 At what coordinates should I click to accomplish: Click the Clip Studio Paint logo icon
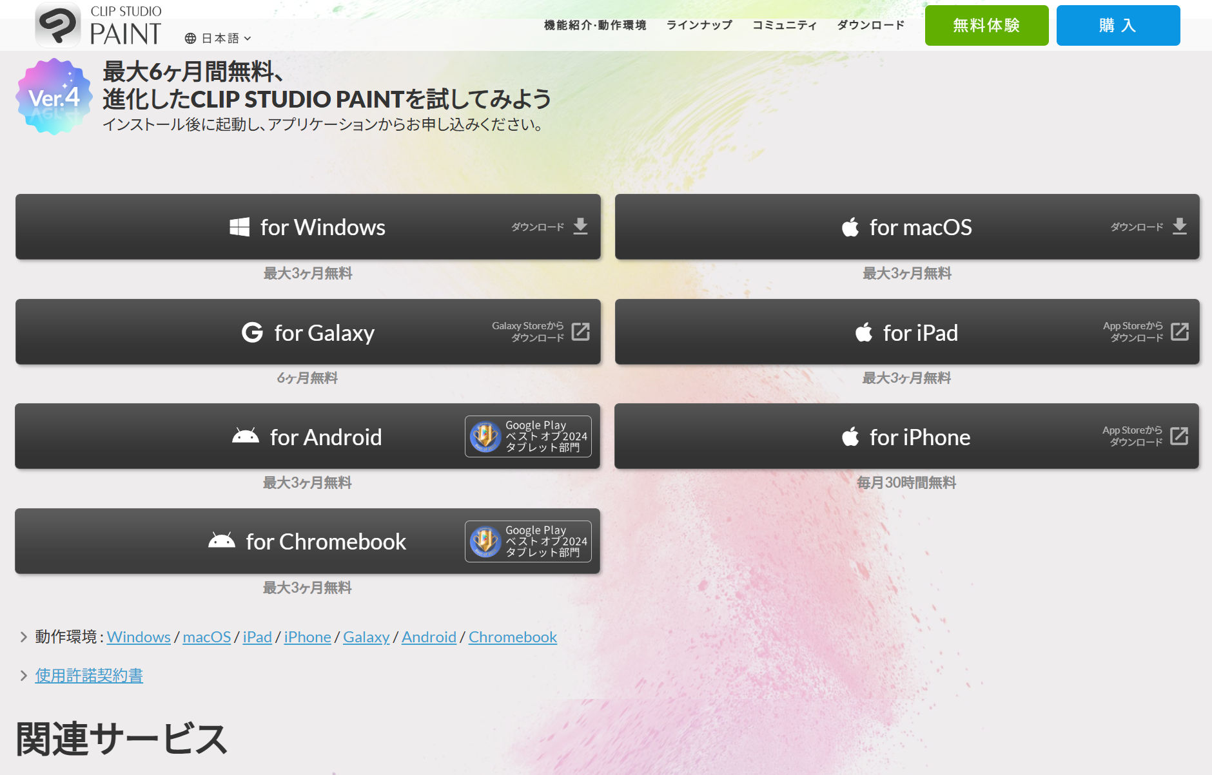point(58,25)
